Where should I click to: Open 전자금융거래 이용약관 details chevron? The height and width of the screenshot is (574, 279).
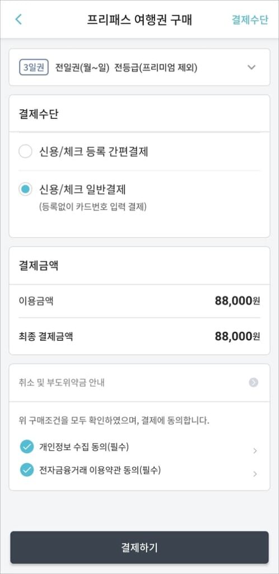pos(255,474)
